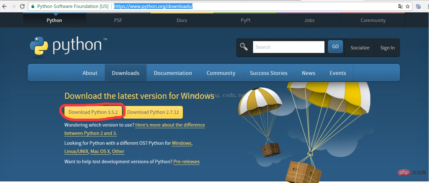Switch to the PyPI top tab
Image resolution: width=429 pixels, height=183 pixels.
click(245, 20)
